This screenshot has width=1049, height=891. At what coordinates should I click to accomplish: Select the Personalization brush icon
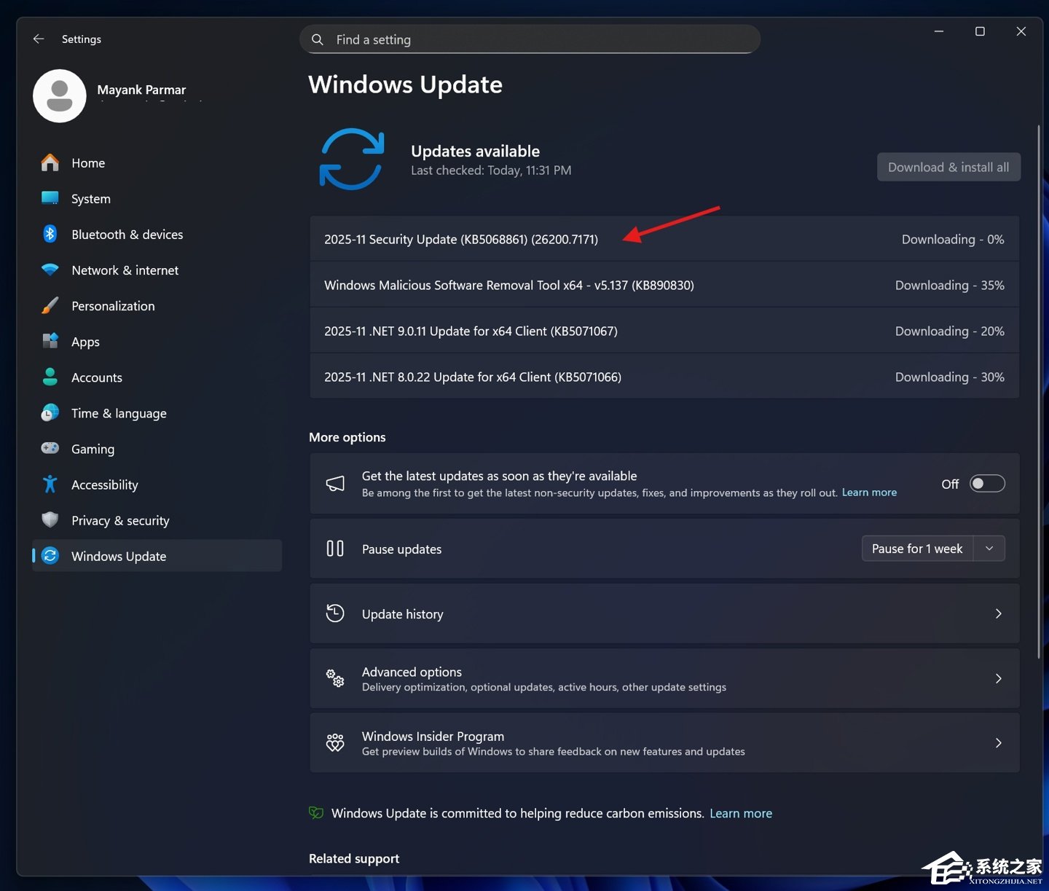(50, 305)
